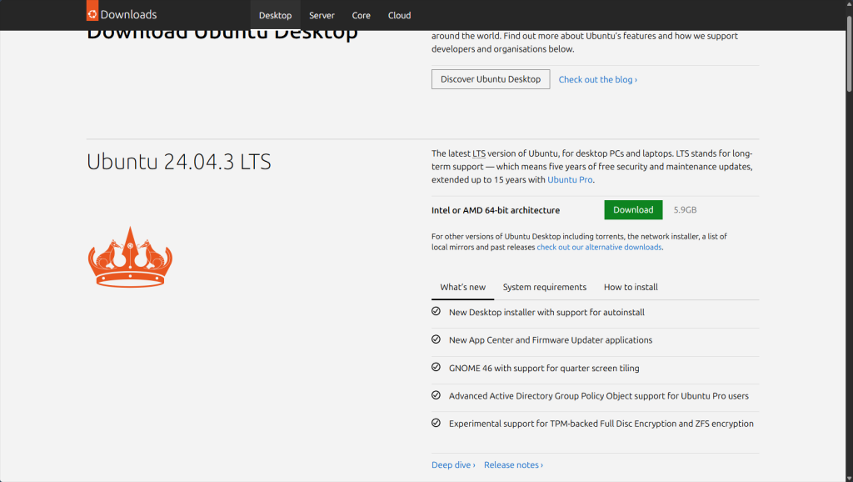Open the Desktop navigation item

(275, 15)
